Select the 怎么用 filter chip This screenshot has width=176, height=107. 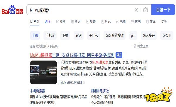pos(167,36)
